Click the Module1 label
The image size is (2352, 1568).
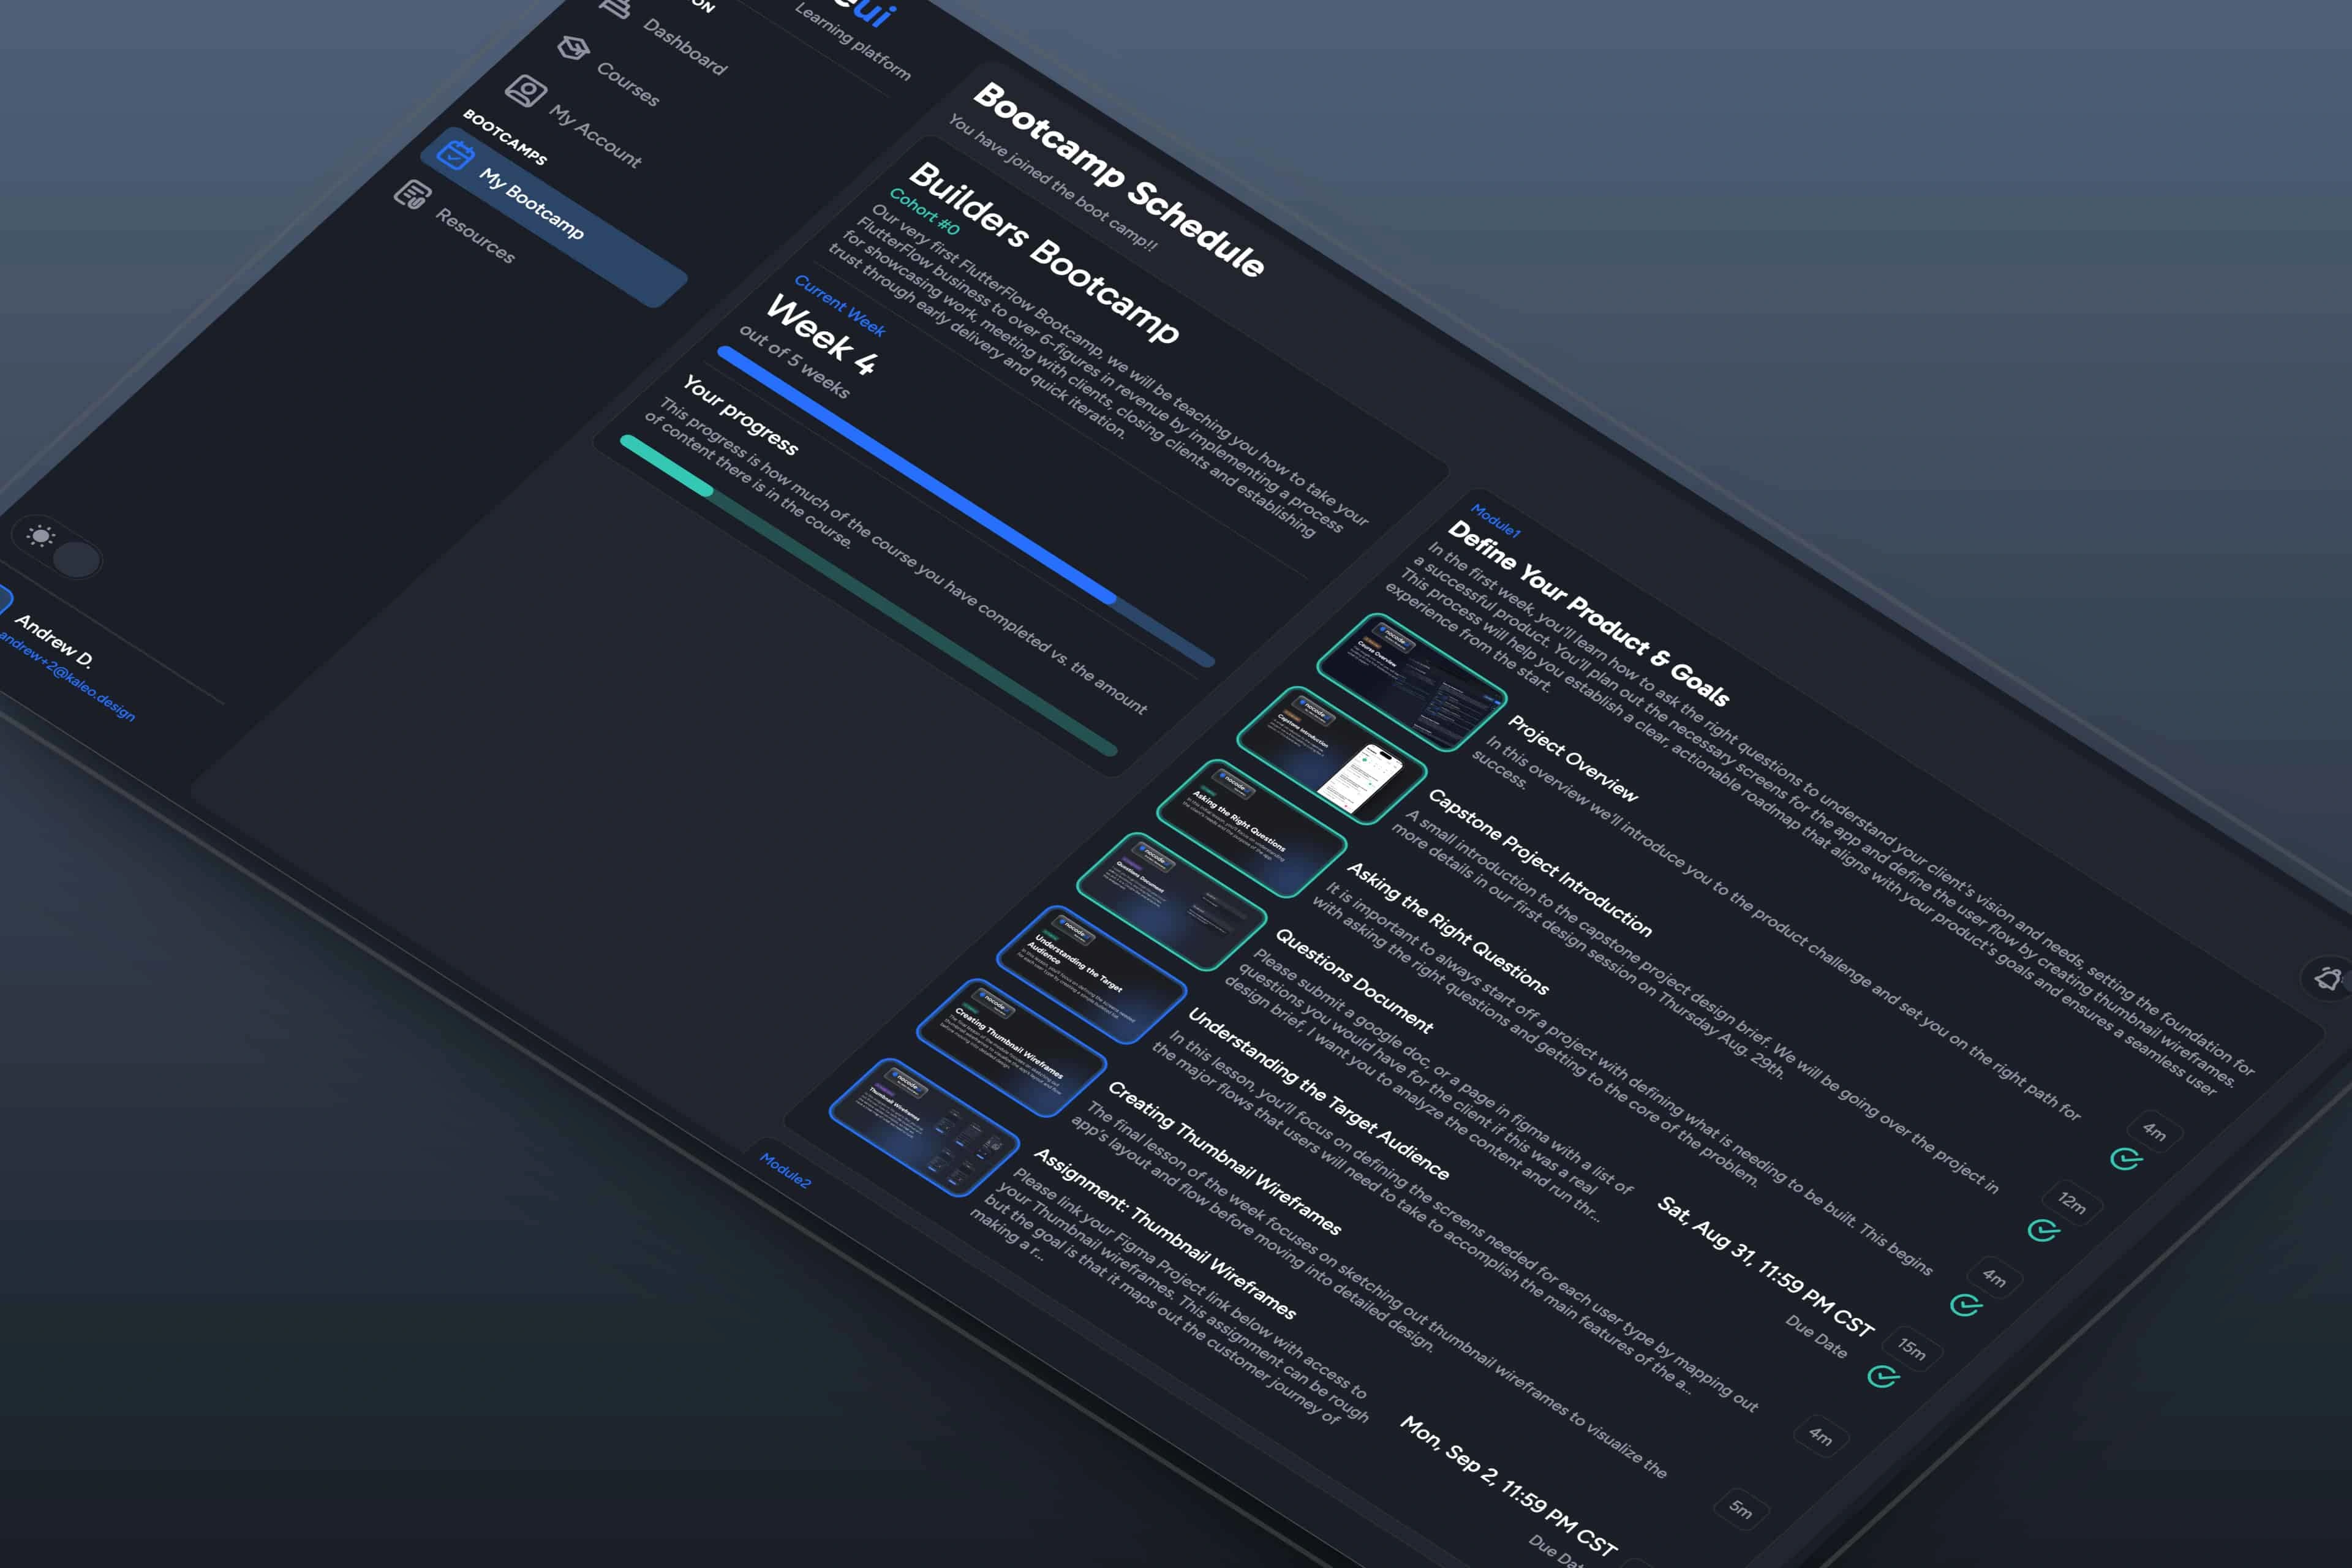click(x=1495, y=521)
